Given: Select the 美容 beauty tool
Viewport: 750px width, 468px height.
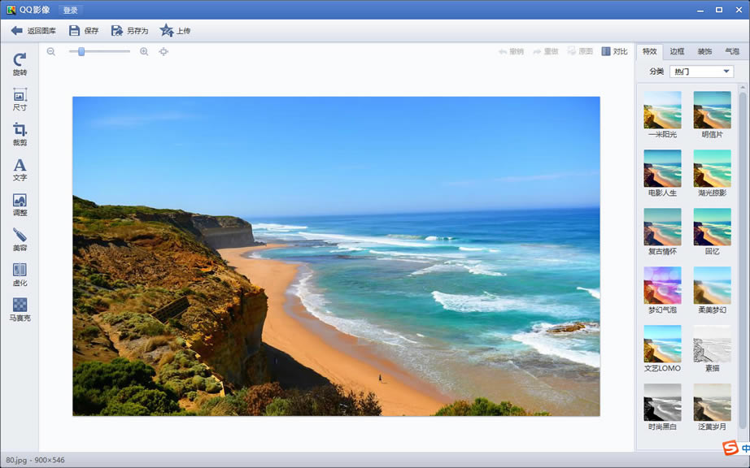Looking at the screenshot, I should [x=20, y=239].
